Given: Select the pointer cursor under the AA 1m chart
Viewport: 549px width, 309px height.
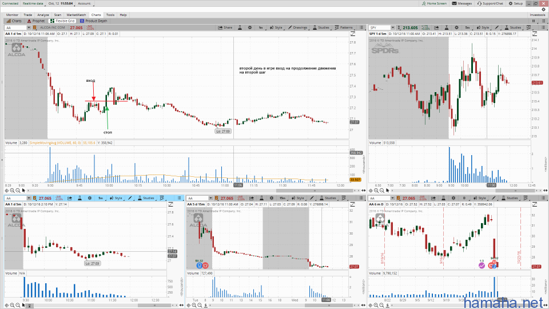Looking at the screenshot, I should (23, 191).
